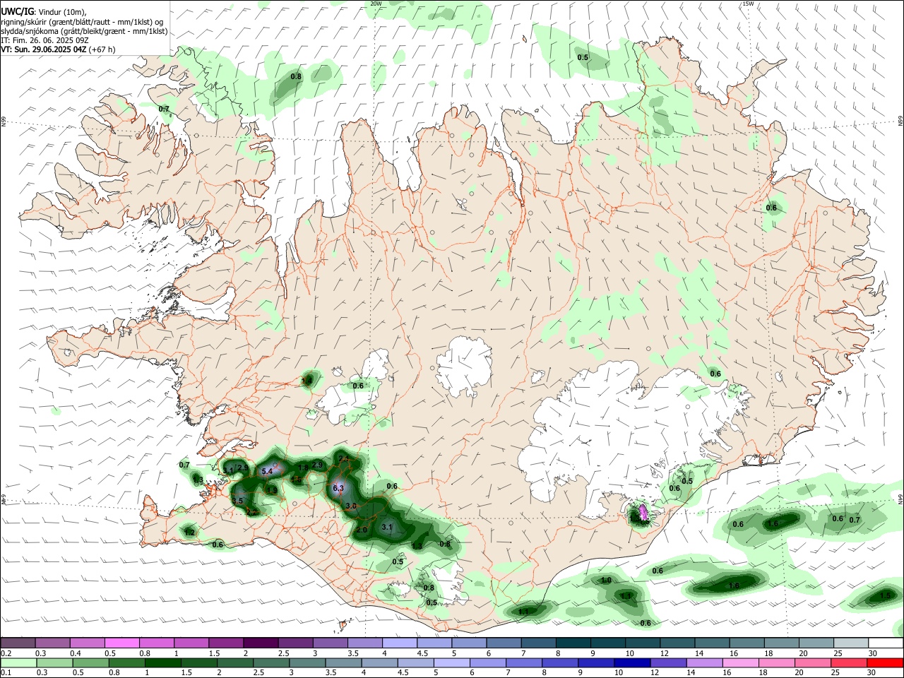Click the 5.4 precipitation value on the map

click(x=267, y=471)
